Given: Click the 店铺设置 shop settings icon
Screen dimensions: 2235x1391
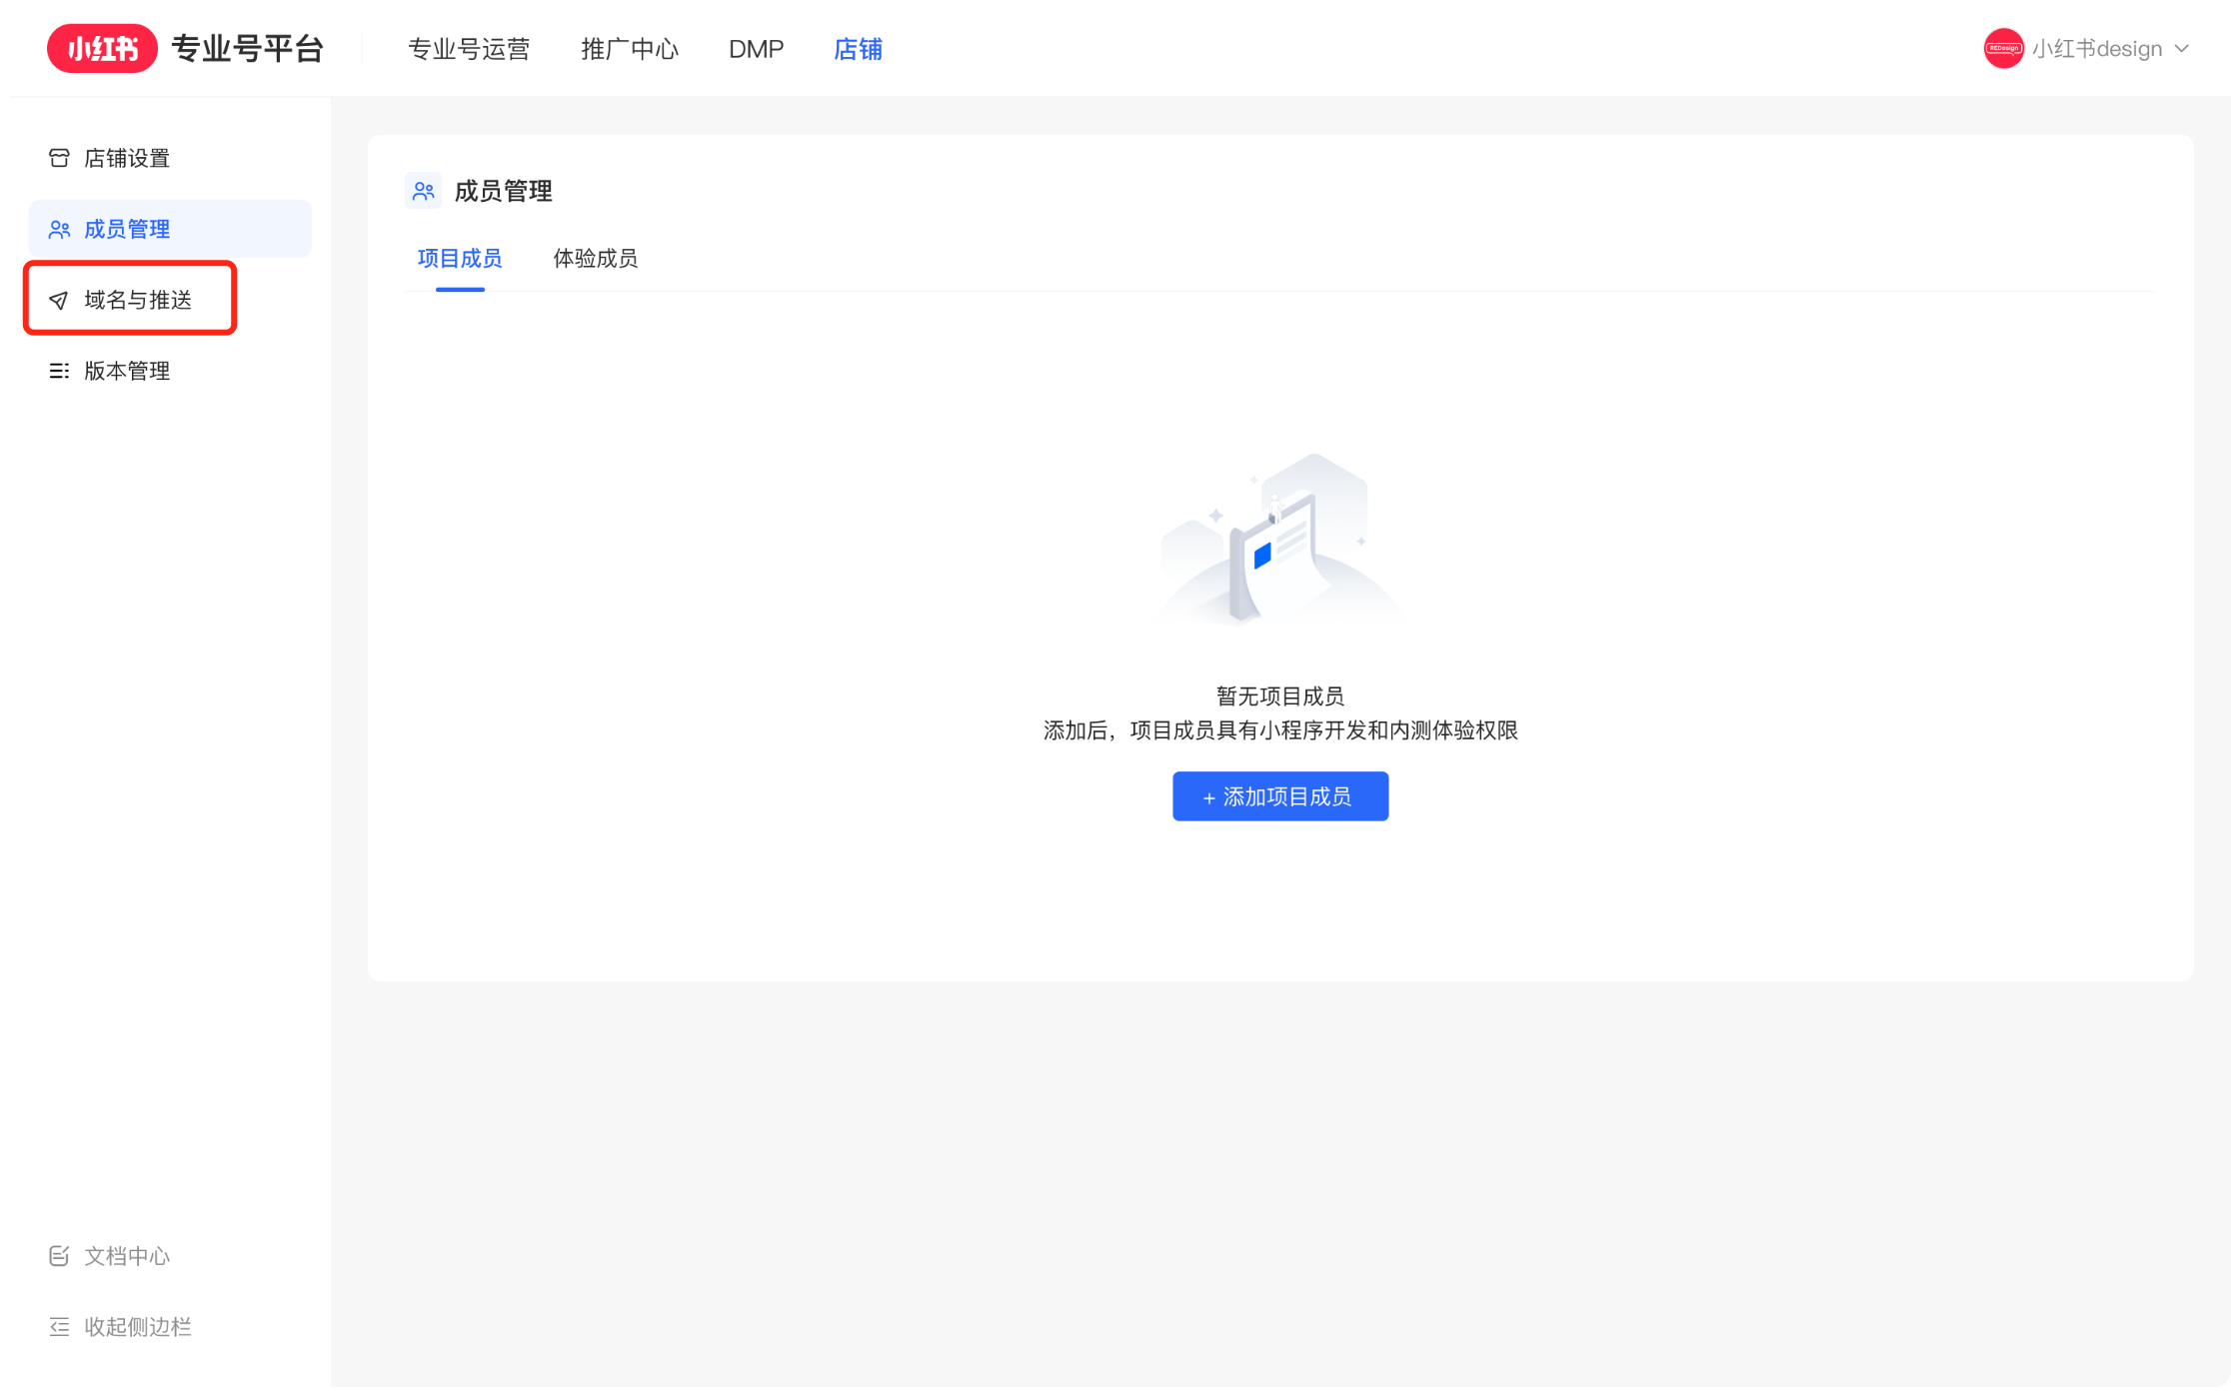Looking at the screenshot, I should tap(59, 157).
